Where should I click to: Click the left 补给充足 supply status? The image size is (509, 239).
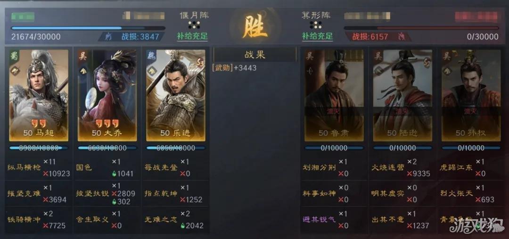click(x=192, y=36)
